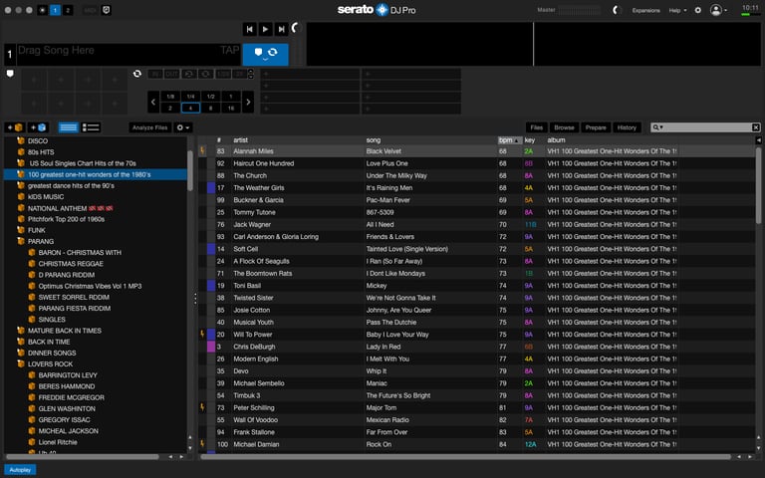765x478 pixels.
Task: Sort the library by bpm column
Action: point(509,140)
